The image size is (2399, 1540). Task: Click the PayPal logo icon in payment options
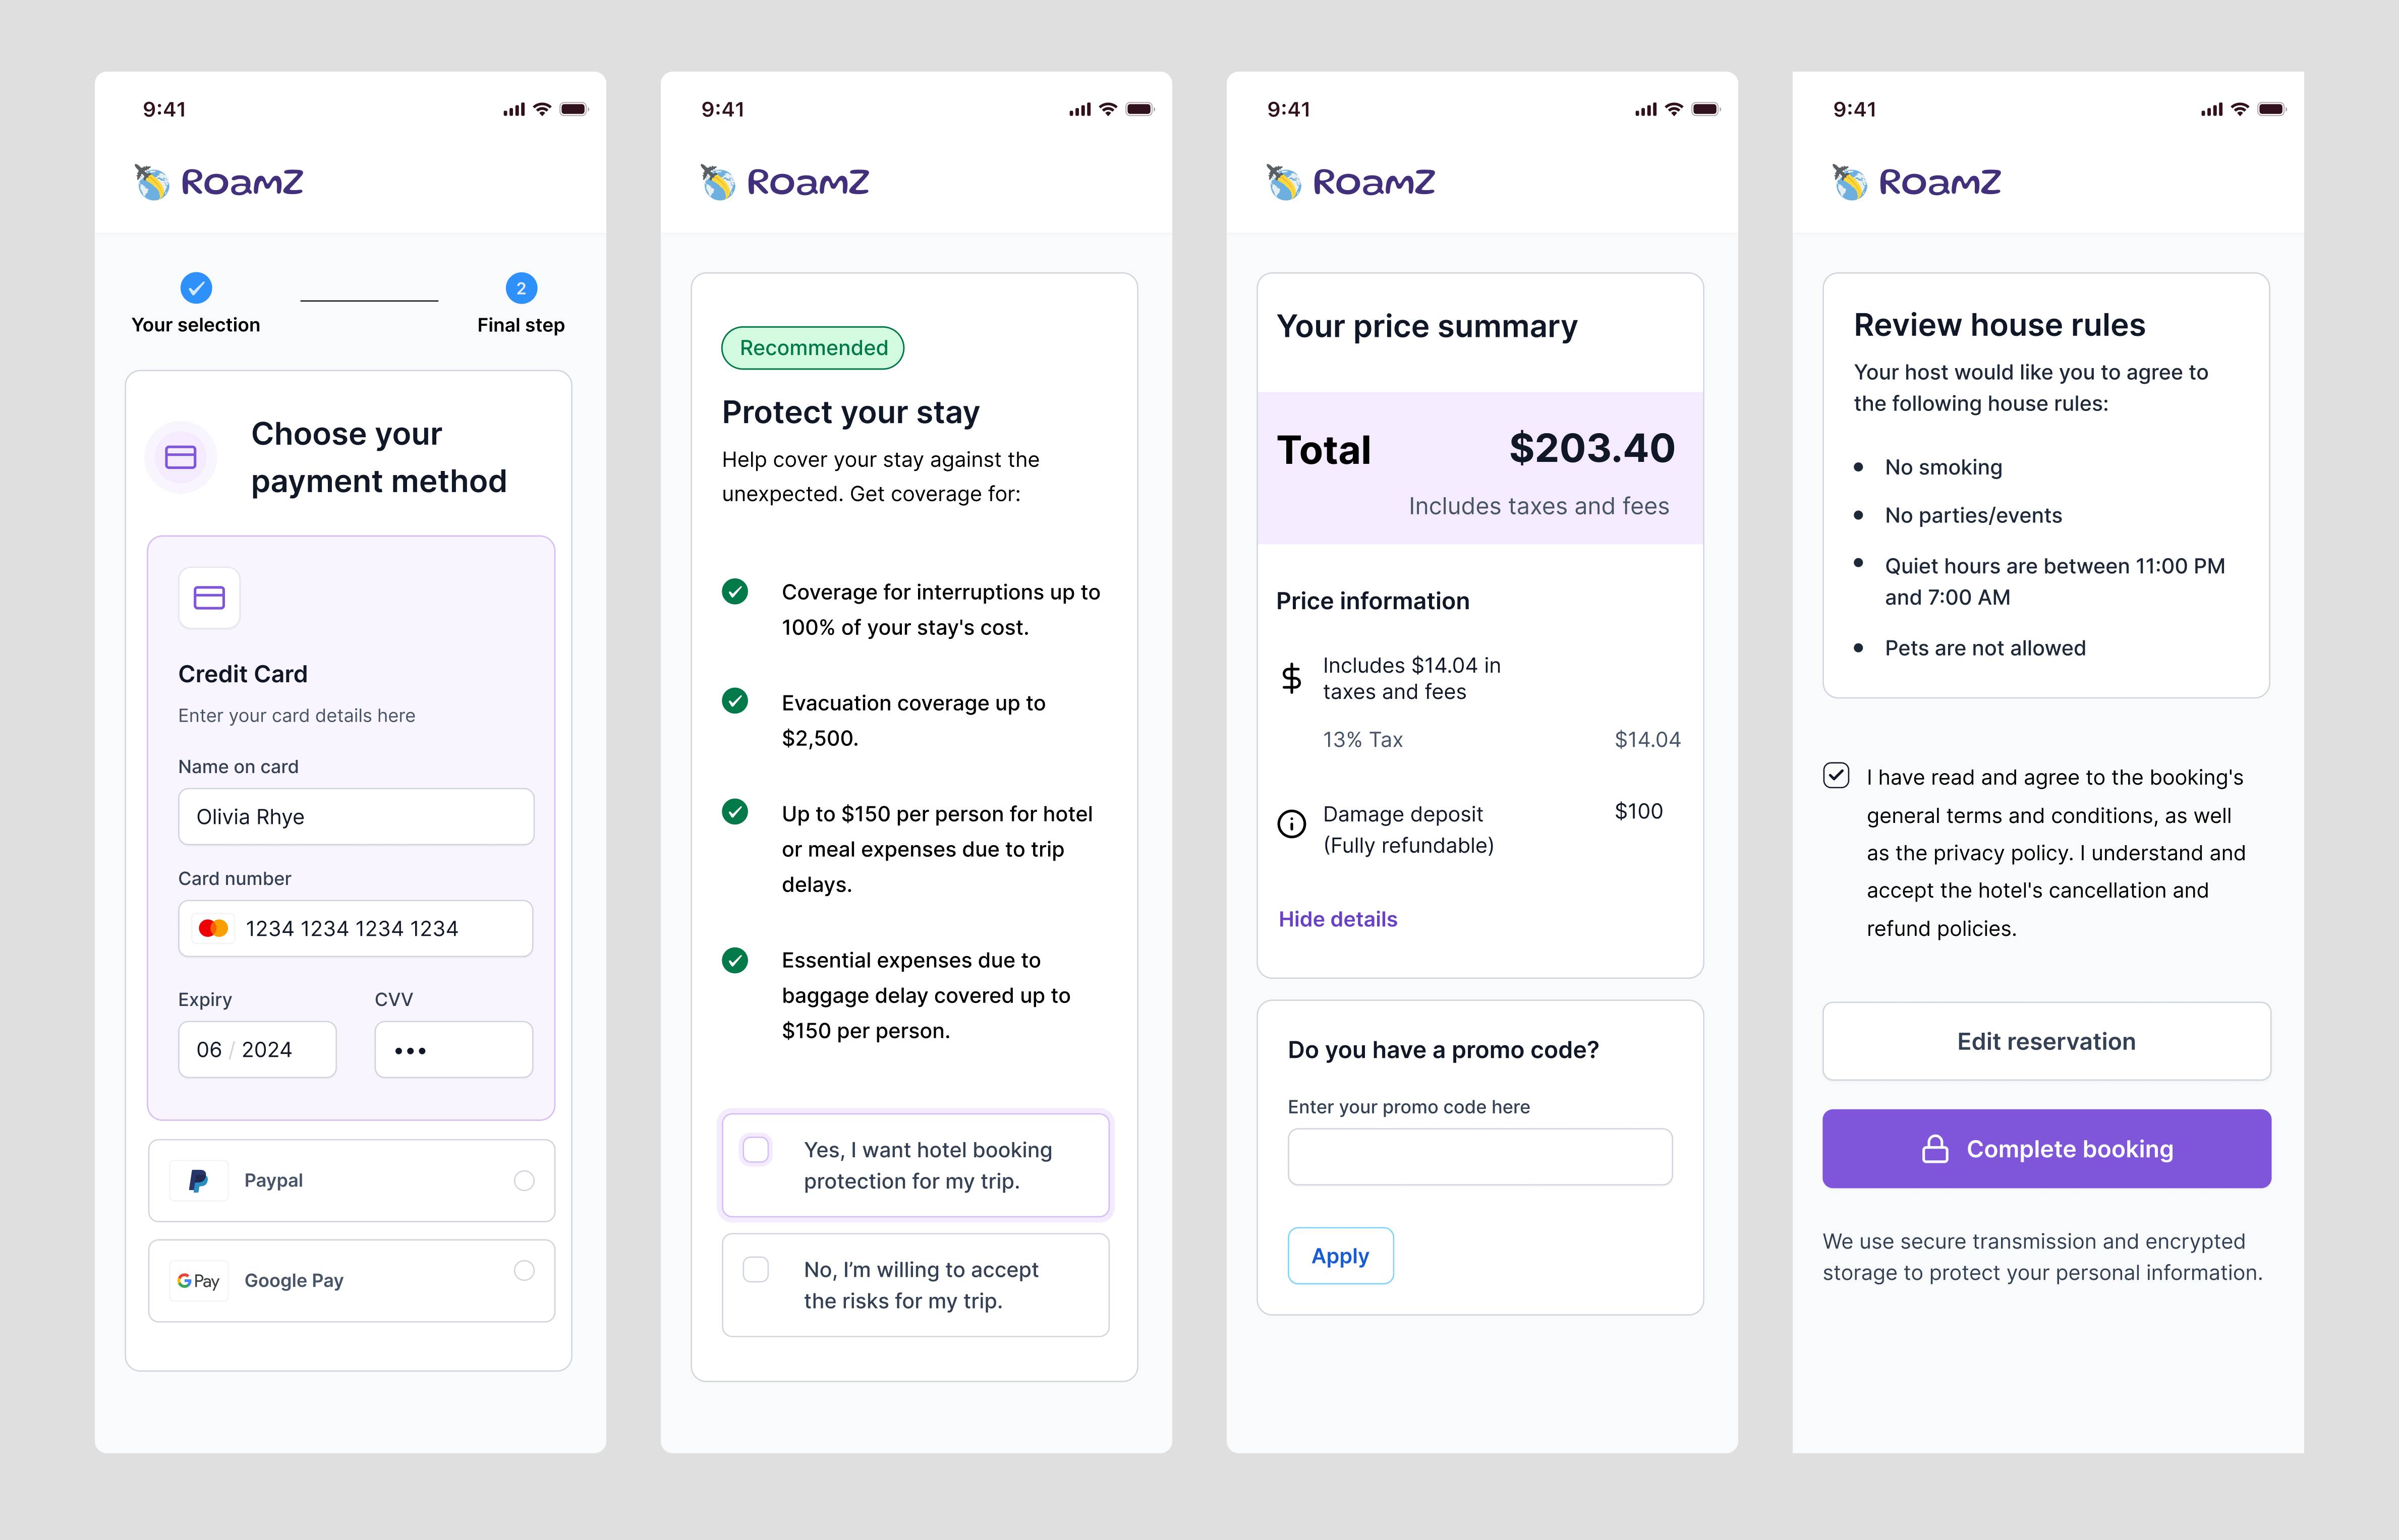(198, 1178)
